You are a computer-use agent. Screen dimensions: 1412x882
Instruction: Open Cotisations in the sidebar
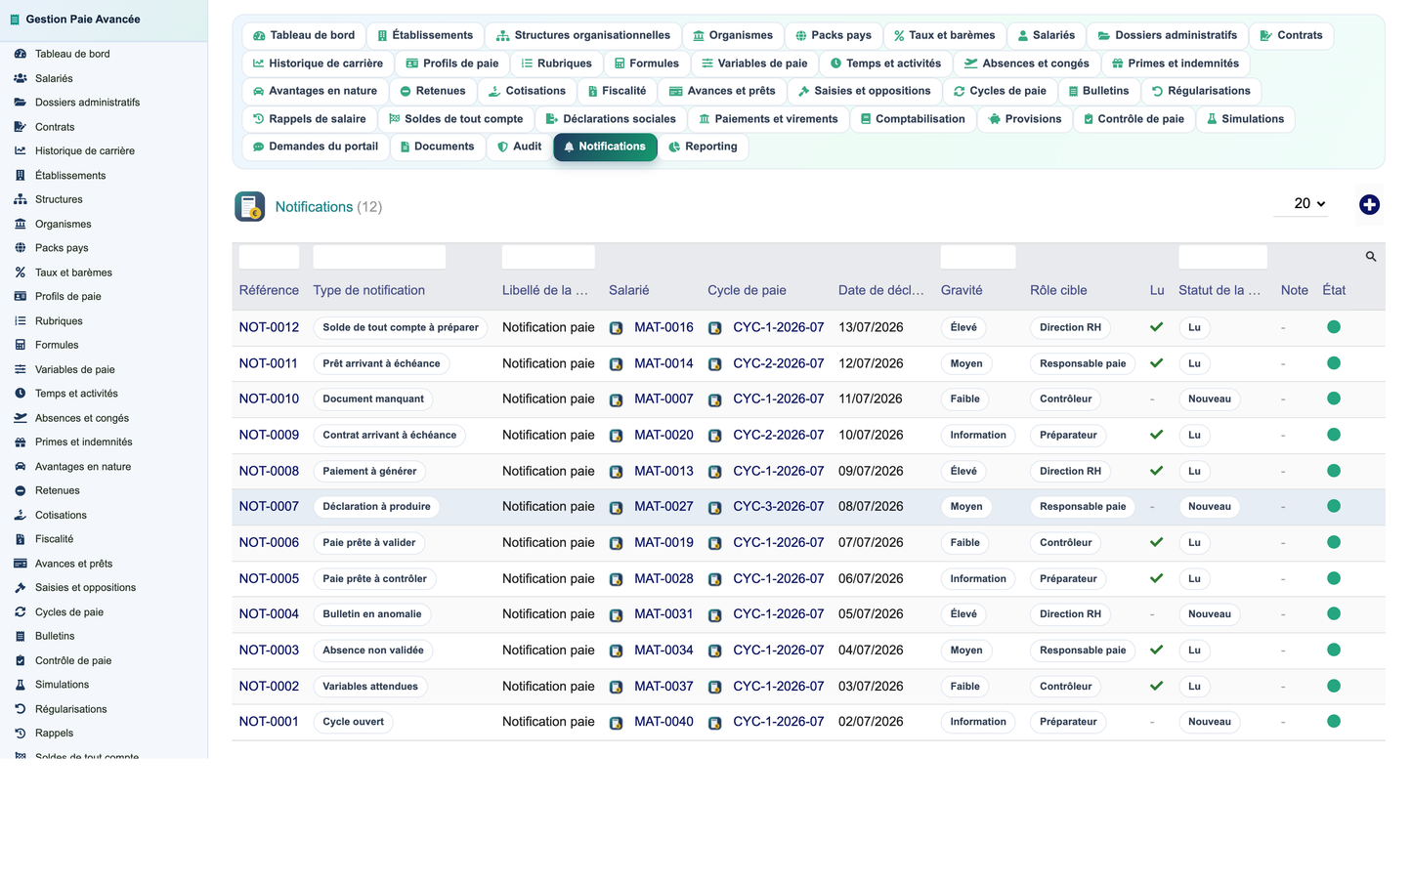(61, 515)
